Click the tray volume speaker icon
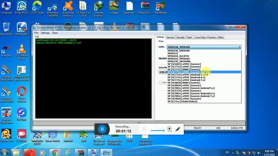 [x=259, y=153]
